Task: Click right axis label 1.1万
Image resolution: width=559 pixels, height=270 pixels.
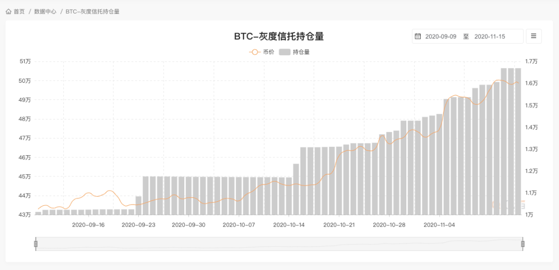Action: [x=532, y=193]
